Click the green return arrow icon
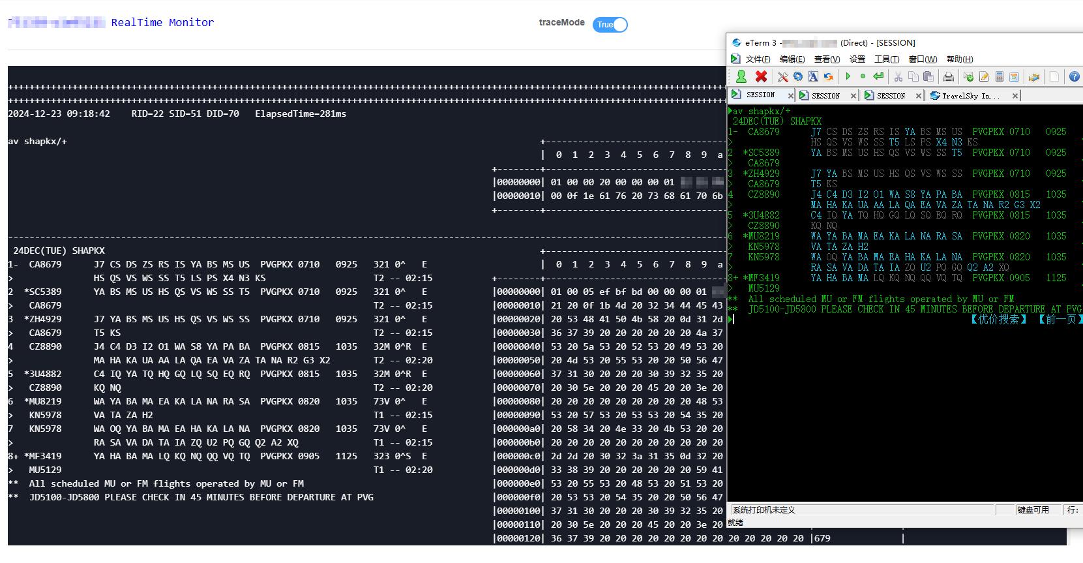 [878, 76]
